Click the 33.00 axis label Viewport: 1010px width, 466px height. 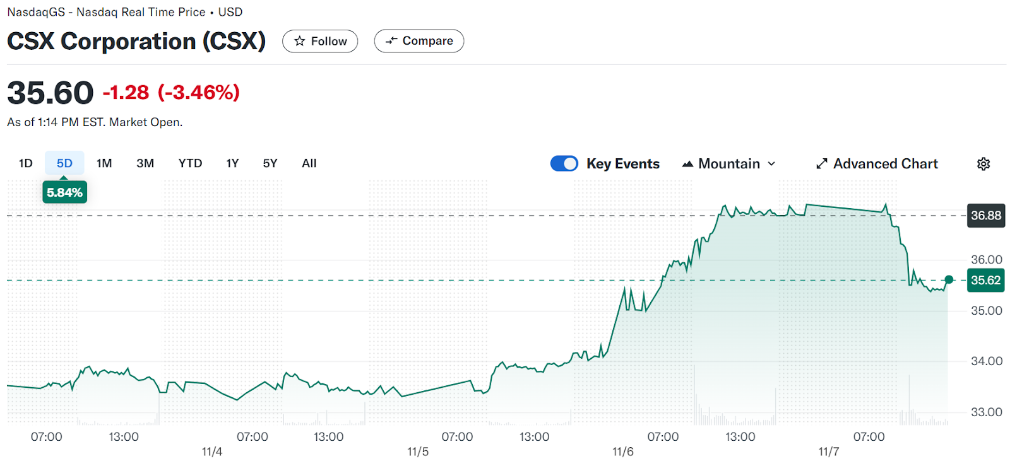pyautogui.click(x=987, y=412)
